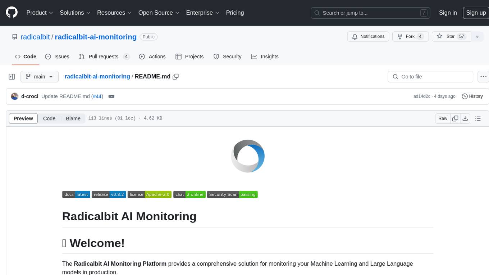
Task: Expand the Solutions menu
Action: click(x=74, y=13)
